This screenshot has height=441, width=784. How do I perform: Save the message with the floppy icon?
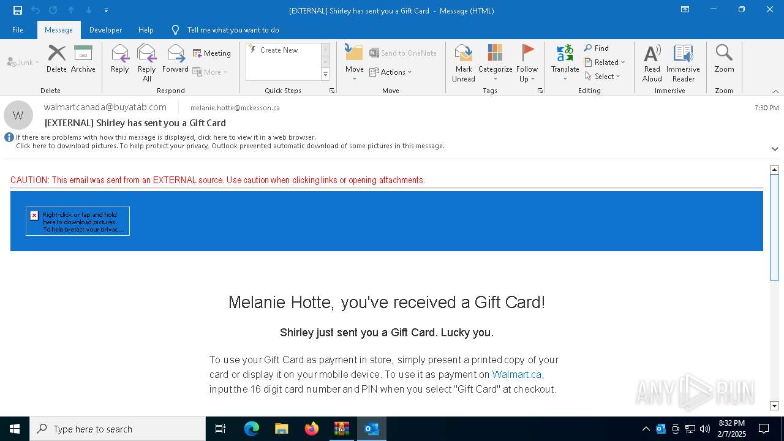(18, 10)
